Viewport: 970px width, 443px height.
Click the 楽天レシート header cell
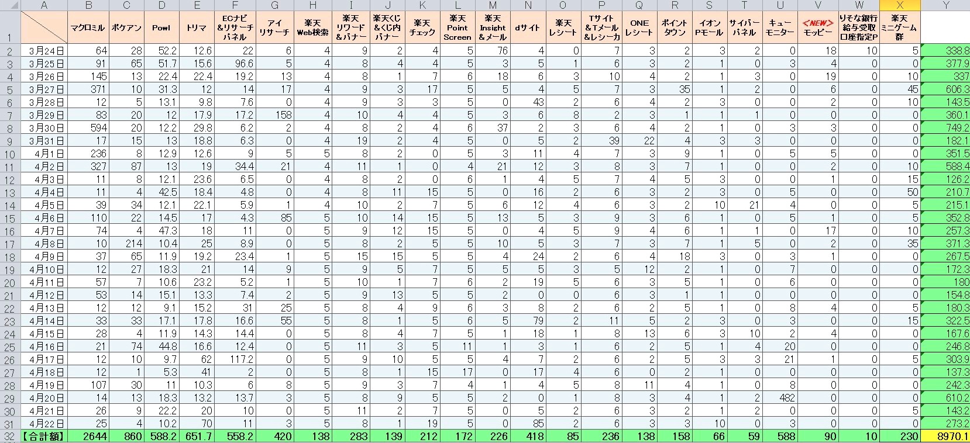(563, 27)
